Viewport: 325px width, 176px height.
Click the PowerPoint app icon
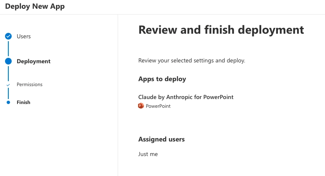tap(141, 106)
